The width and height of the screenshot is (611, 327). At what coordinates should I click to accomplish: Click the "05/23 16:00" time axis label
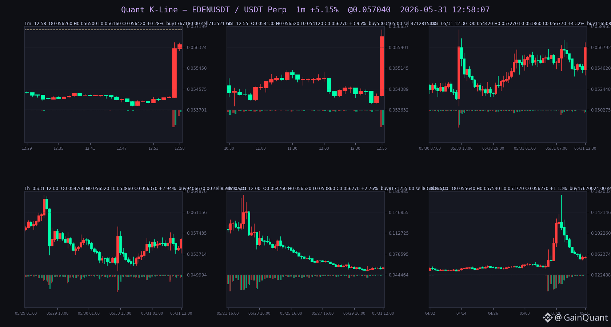pyautogui.click(x=259, y=313)
